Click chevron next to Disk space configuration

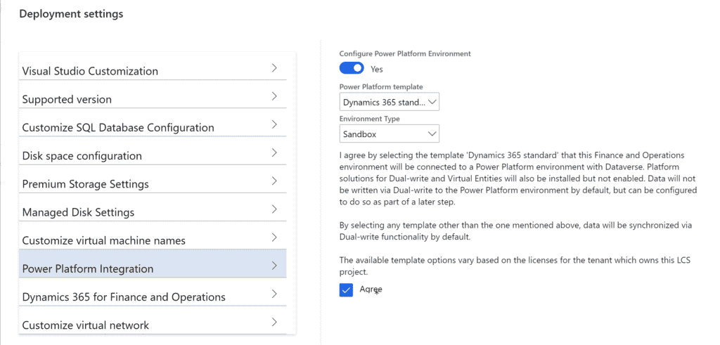(274, 152)
